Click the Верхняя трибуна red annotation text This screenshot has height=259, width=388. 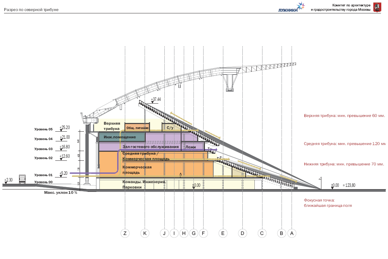344,116
